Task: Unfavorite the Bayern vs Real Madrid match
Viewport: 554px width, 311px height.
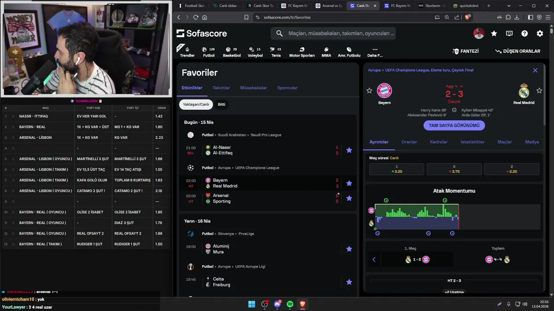Action: [349, 183]
